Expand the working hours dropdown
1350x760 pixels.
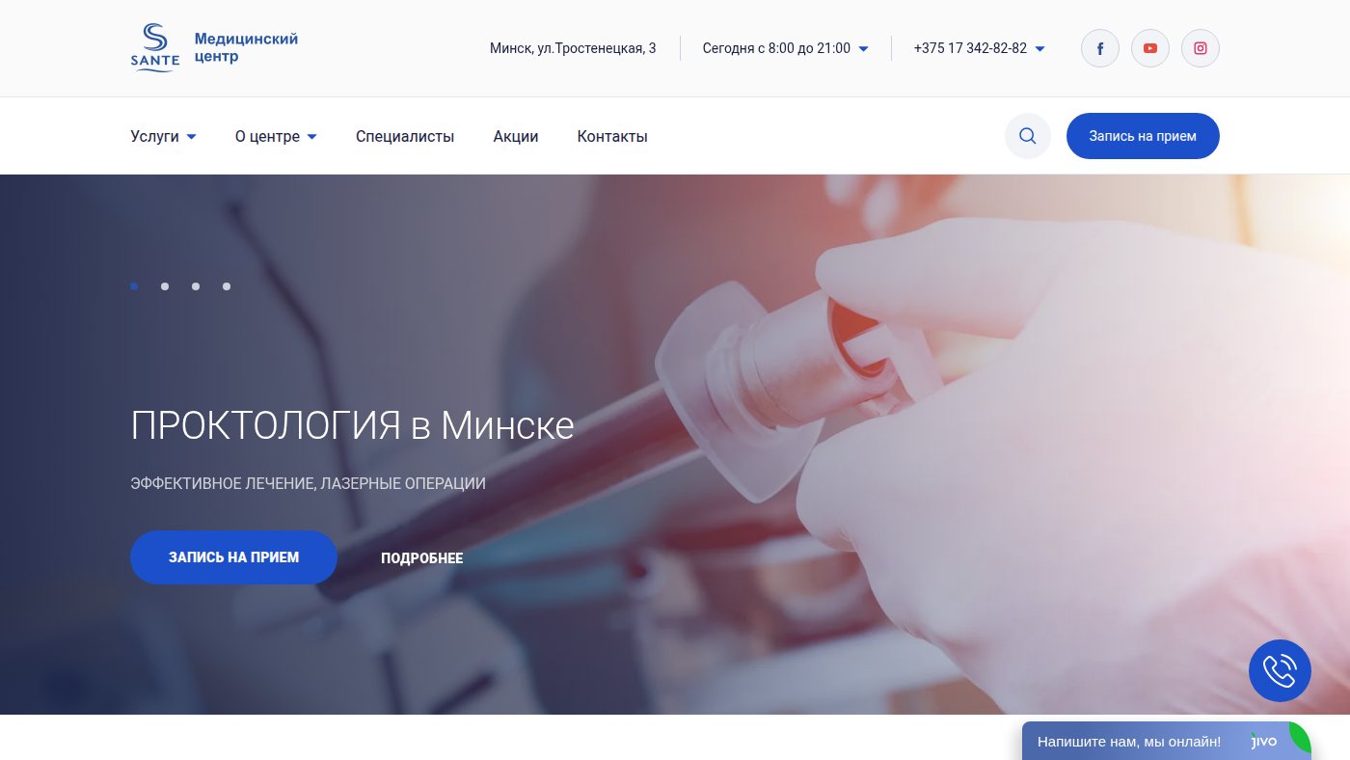(x=786, y=48)
